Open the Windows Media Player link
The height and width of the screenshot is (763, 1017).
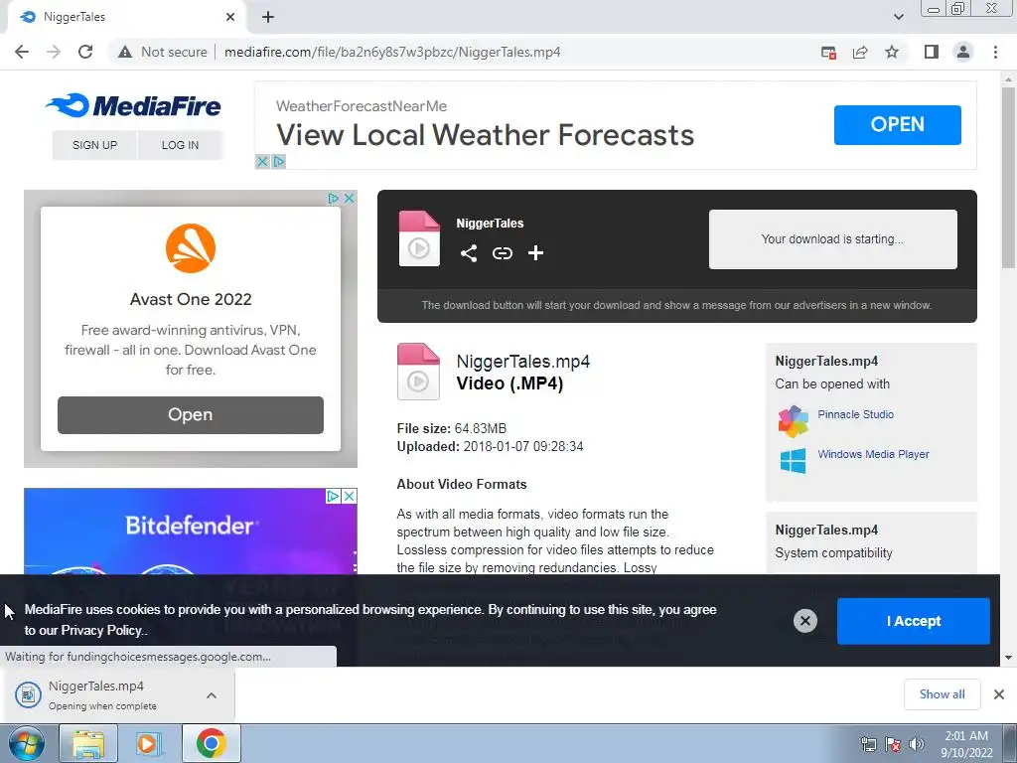pos(873,454)
